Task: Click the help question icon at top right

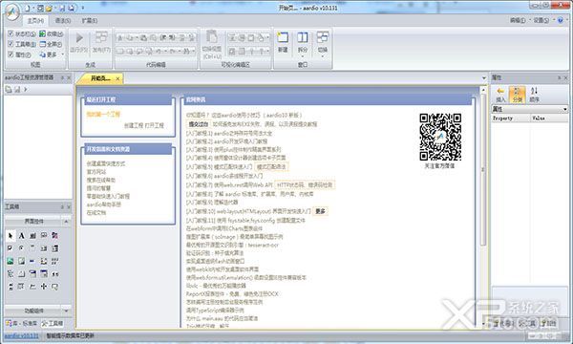Action: click(561, 20)
